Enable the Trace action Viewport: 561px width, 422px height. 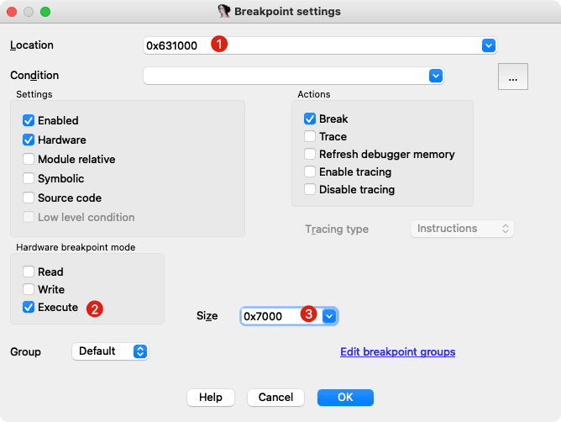point(310,136)
